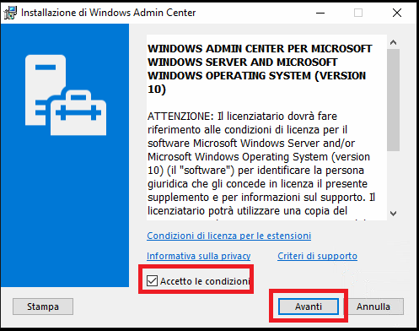This screenshot has width=419, height=331.
Task: Click Annulla to cancel the setup
Action: click(x=373, y=307)
